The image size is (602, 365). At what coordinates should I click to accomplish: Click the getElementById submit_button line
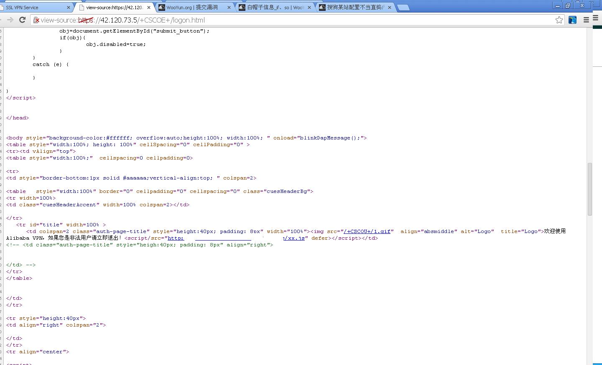click(x=135, y=31)
